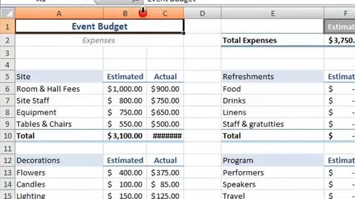The image size is (355, 199).
Task: Click the 100.00 Candles estimate
Action: click(125, 184)
